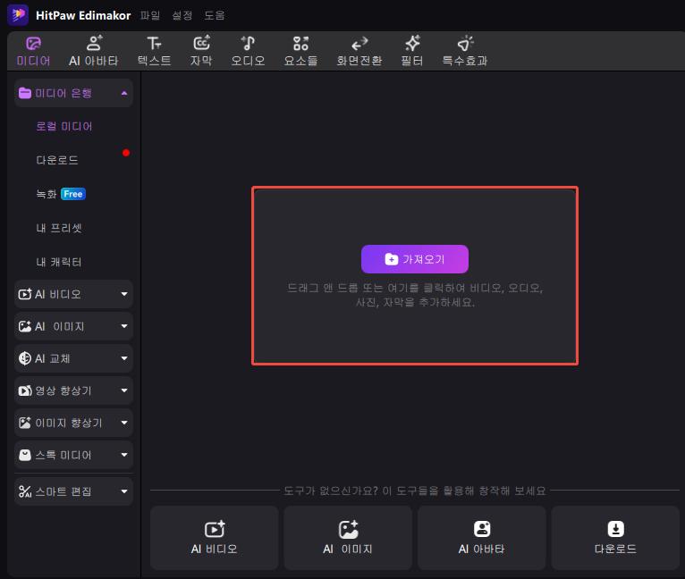Open 다운로드 in the media bank list

tap(57, 160)
